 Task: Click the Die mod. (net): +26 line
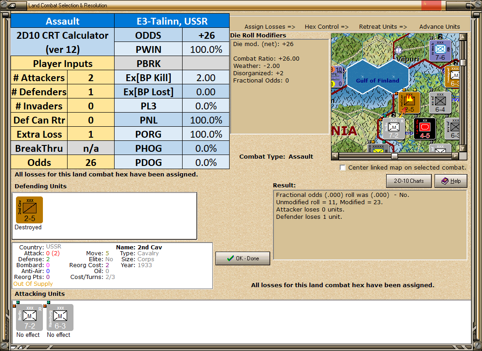point(263,44)
